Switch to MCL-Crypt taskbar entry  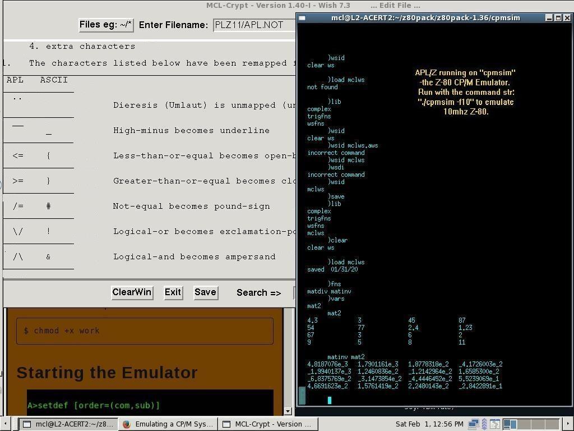point(268,424)
